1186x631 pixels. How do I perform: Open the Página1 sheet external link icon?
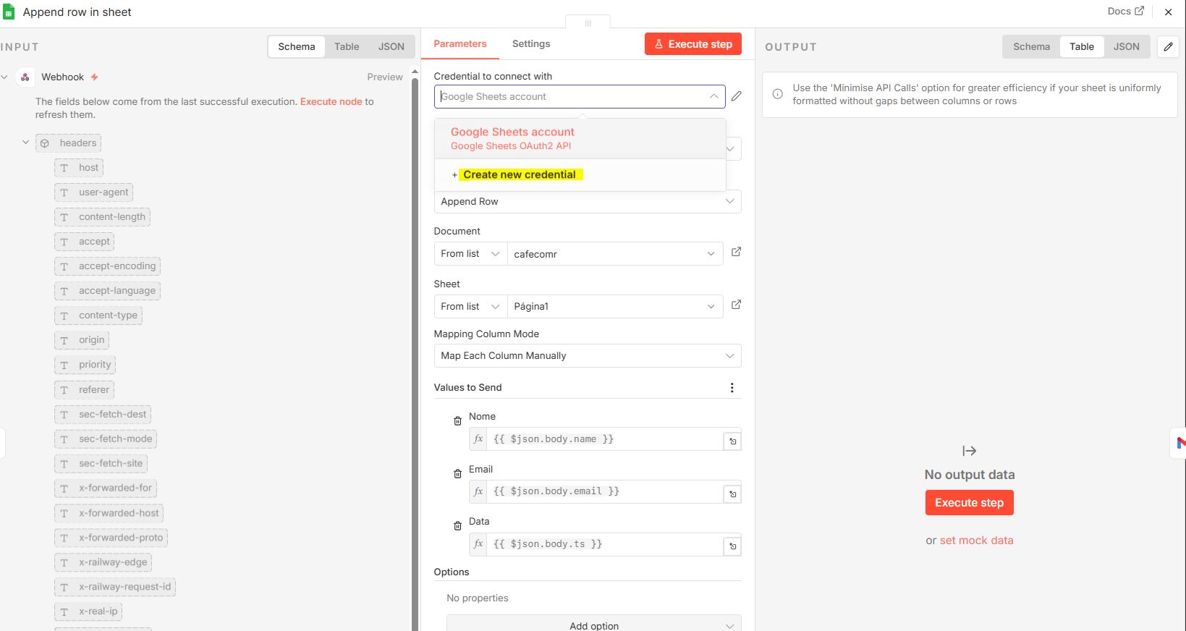click(736, 305)
